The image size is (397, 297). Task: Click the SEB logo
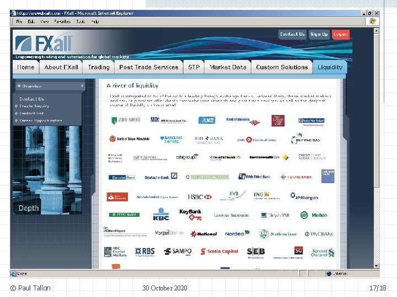tap(256, 252)
